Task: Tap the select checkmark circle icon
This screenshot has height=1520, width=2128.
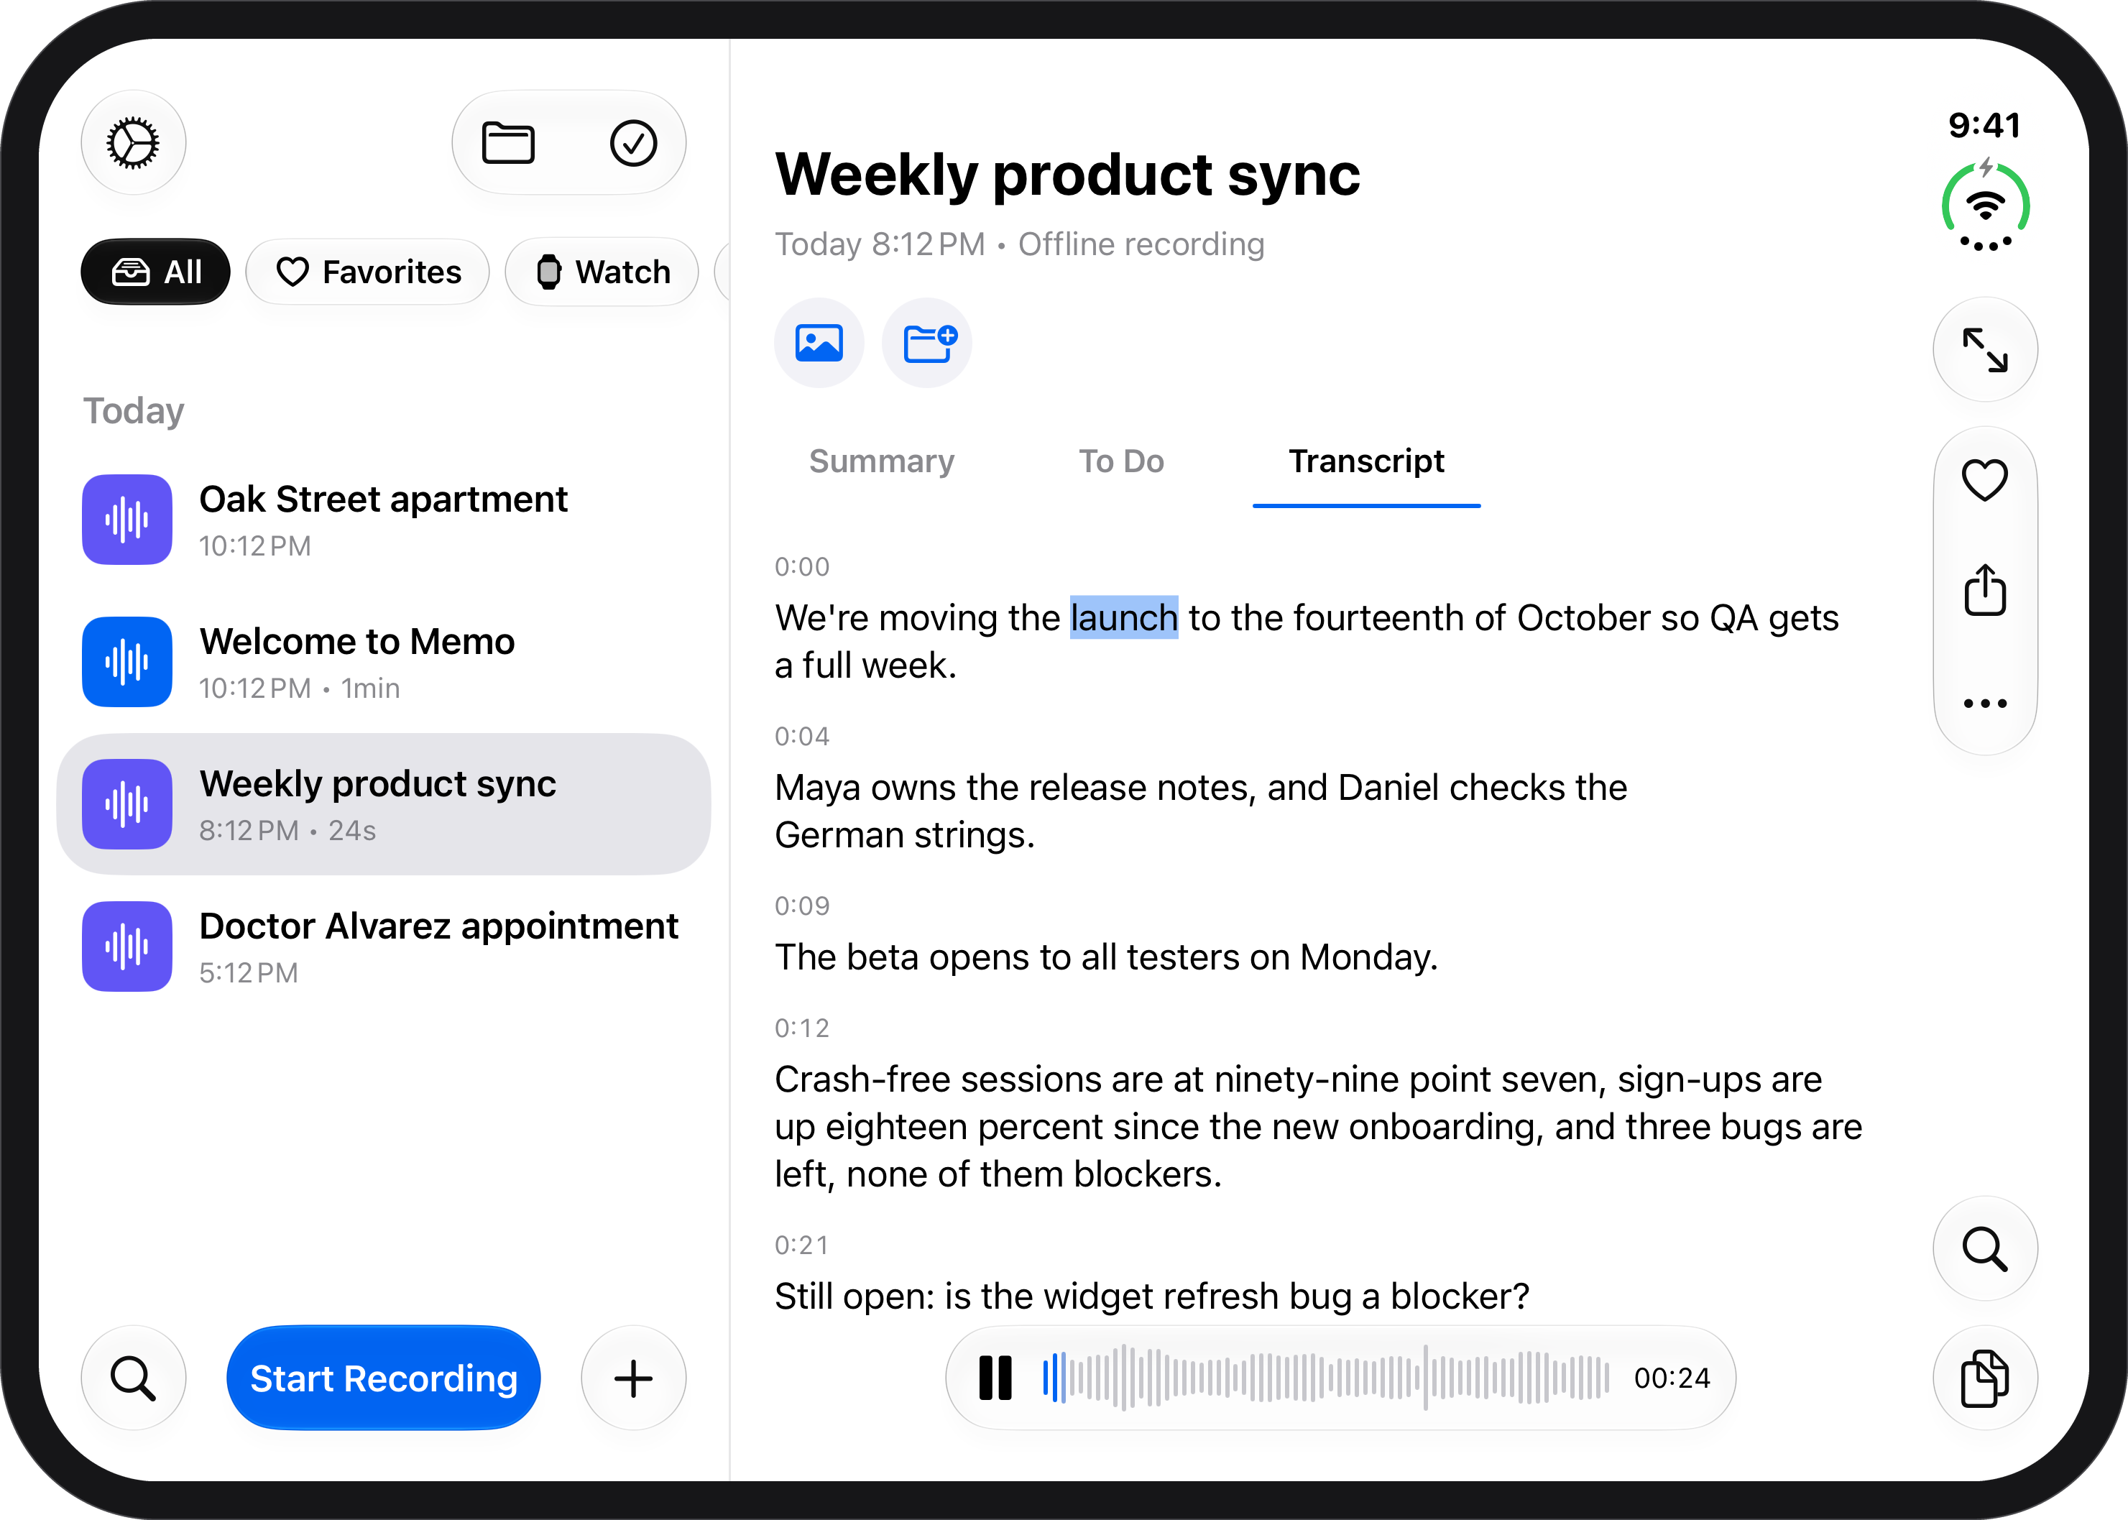Action: [634, 143]
